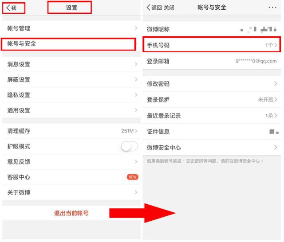Select the 微博昵称 row

click(212, 29)
